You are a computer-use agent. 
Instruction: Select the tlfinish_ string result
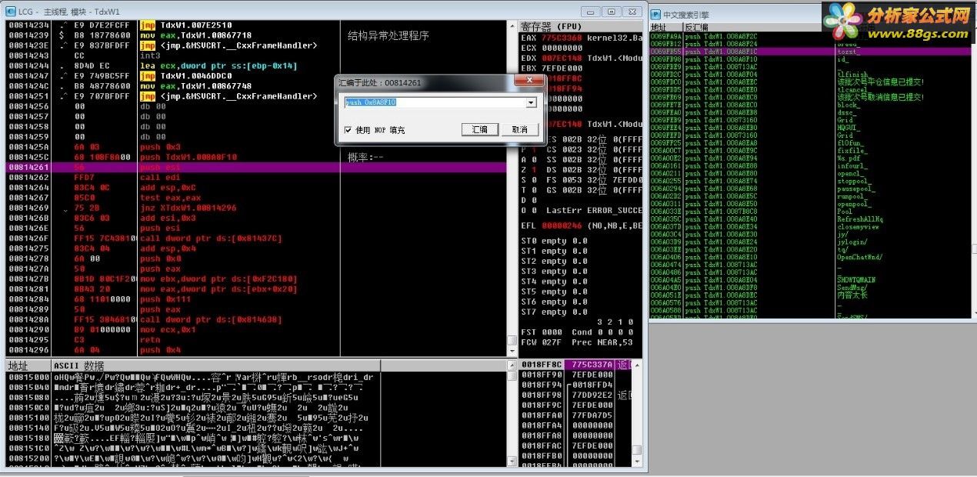(852, 74)
